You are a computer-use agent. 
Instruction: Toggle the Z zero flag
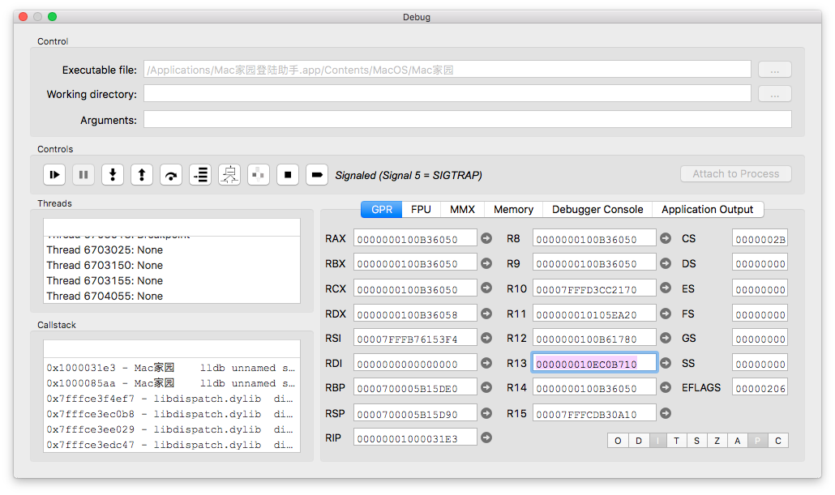tap(717, 441)
